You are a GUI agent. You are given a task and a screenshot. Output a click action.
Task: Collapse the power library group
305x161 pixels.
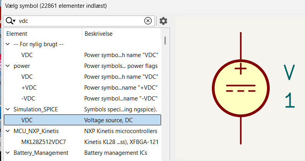tap(8, 66)
